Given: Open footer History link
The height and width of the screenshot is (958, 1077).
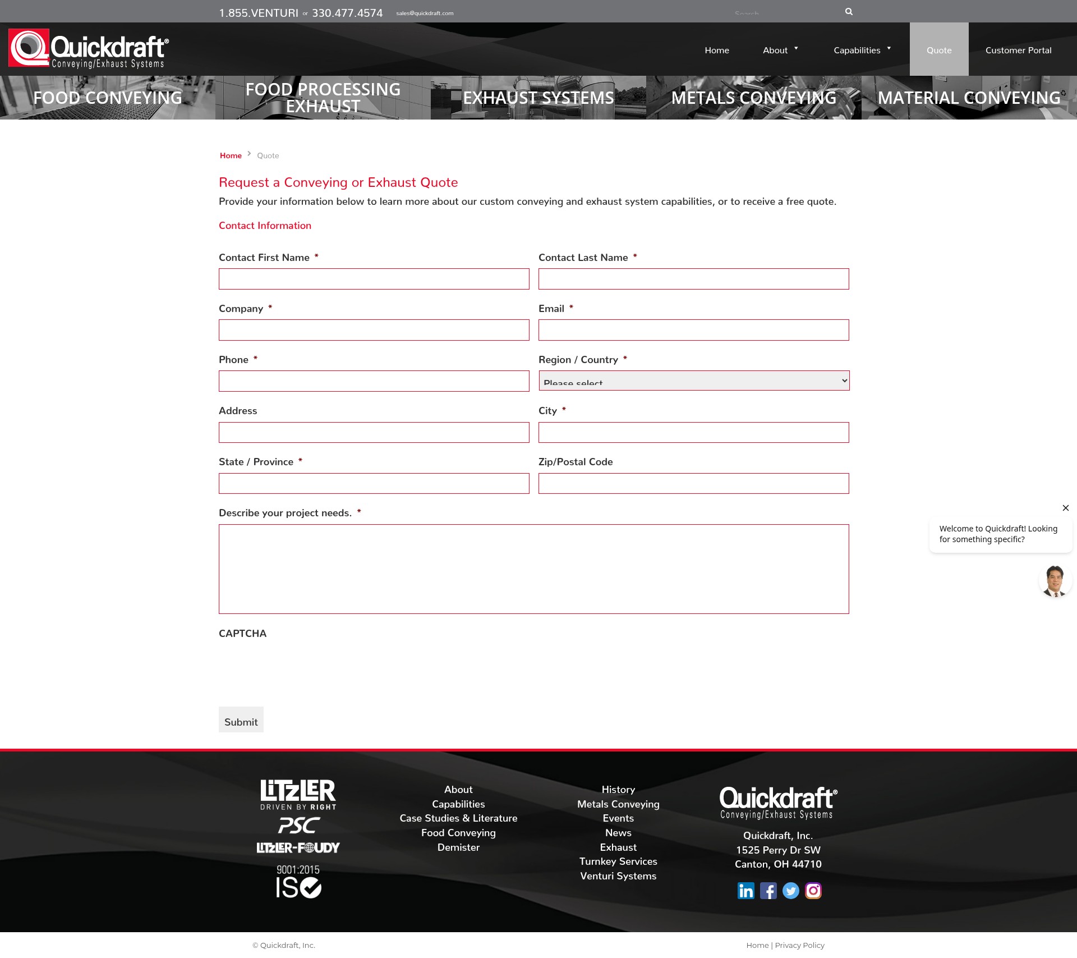Looking at the screenshot, I should (x=618, y=790).
